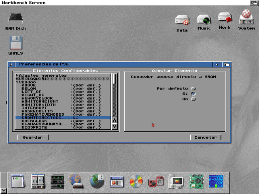Click the P96 window zoom gadget

[217, 65]
